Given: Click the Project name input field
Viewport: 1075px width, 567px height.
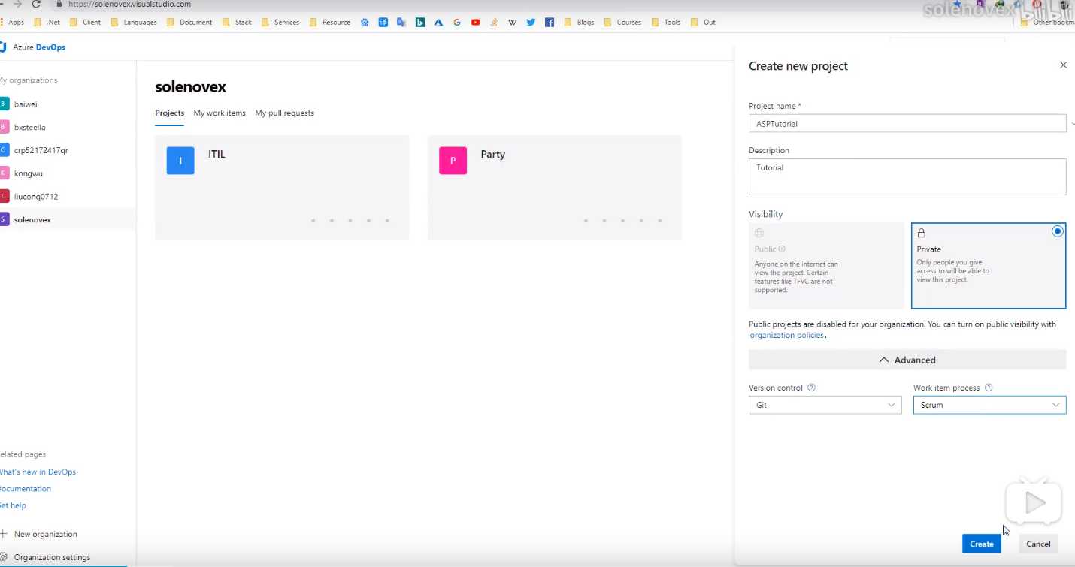Looking at the screenshot, I should tap(907, 123).
